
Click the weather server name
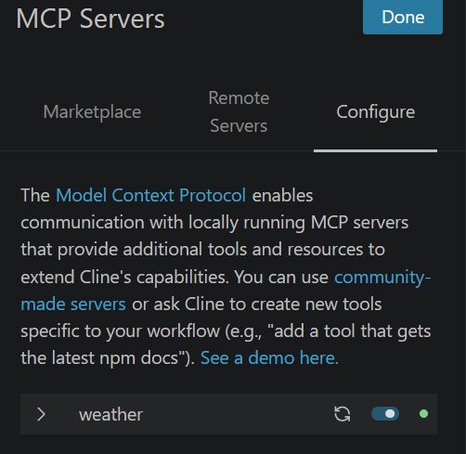coord(110,415)
